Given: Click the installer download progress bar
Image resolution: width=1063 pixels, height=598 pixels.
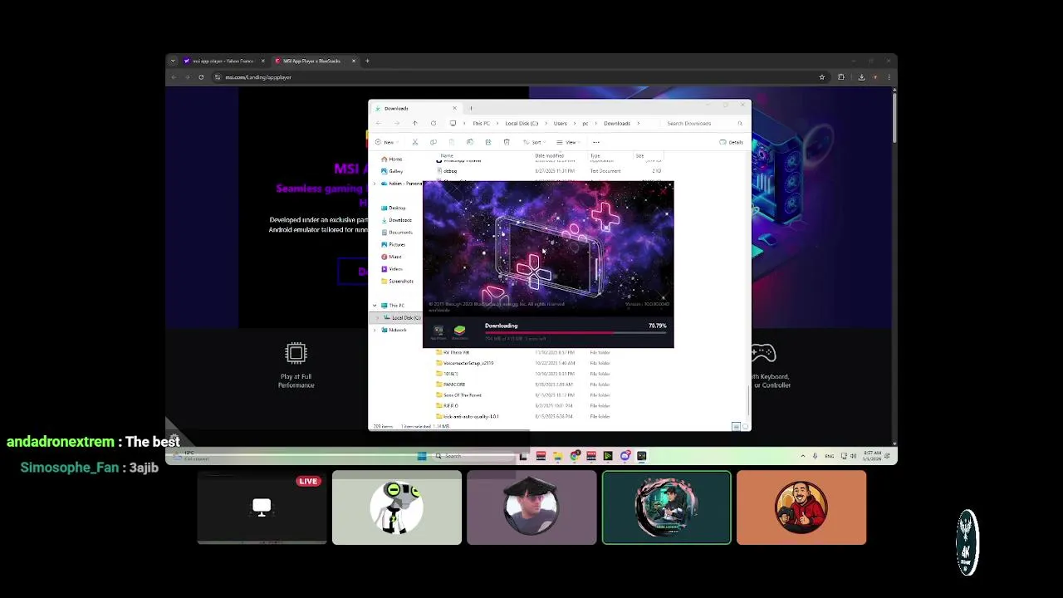Looking at the screenshot, I should tap(576, 333).
